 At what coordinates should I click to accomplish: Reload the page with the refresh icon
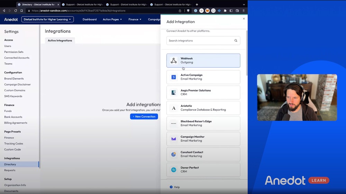click(16, 11)
